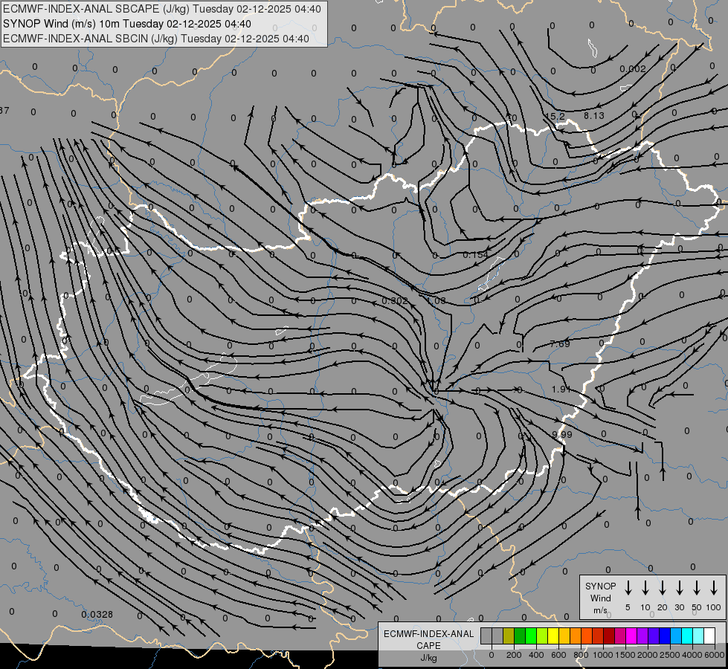Select the bright green CAPE legend swatch

coord(531,636)
